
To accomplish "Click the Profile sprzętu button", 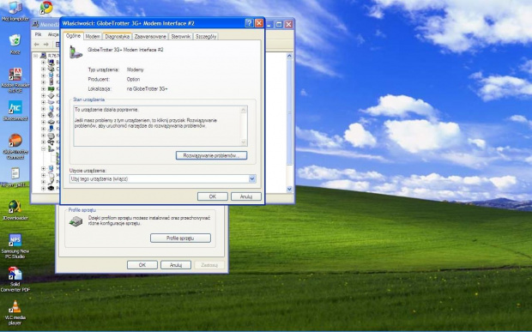I will tap(180, 238).
